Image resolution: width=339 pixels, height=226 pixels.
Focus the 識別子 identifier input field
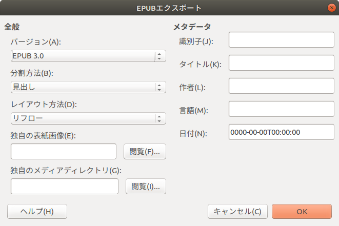point(281,40)
